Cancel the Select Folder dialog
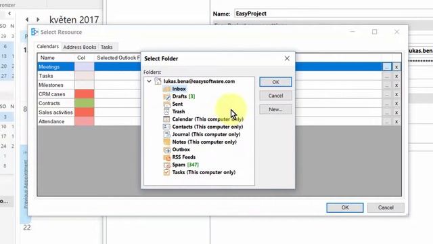Screen dimensions: 433x244 (275, 96)
